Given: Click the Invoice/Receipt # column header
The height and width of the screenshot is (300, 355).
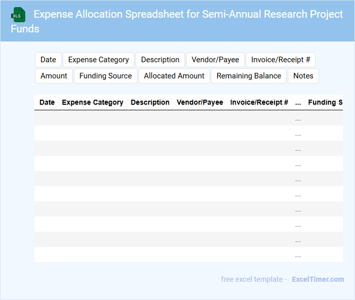Looking at the screenshot, I should tap(259, 102).
